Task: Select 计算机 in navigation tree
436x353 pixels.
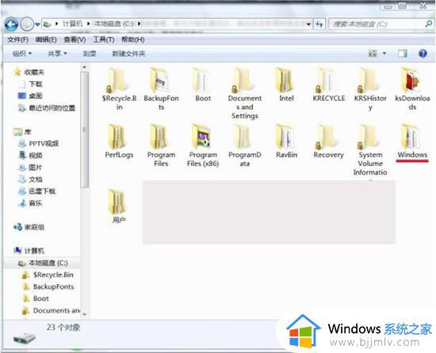Action: click(x=34, y=251)
